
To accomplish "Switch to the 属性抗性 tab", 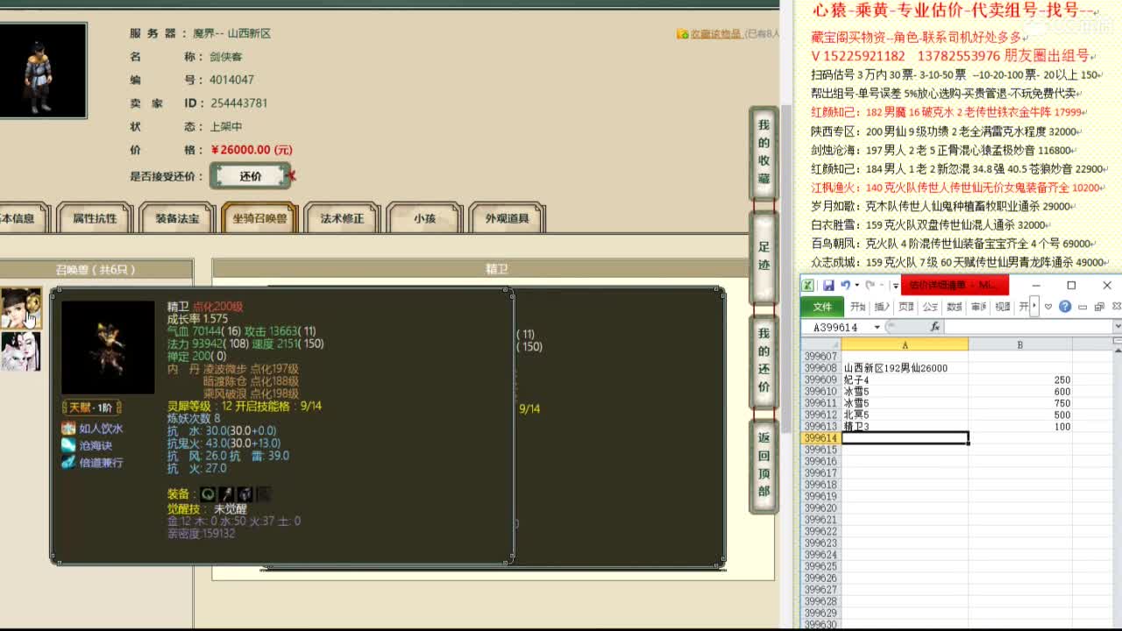I will tap(95, 218).
